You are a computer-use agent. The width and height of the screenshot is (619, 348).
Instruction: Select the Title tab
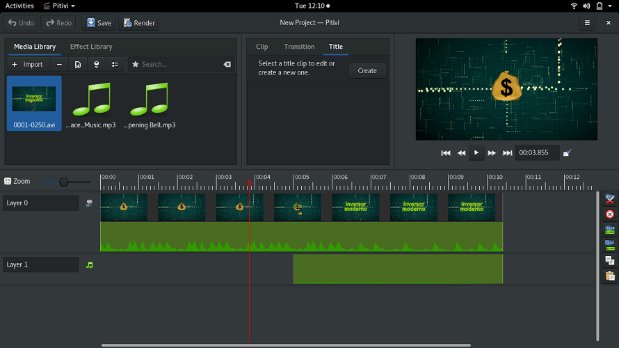(x=335, y=47)
